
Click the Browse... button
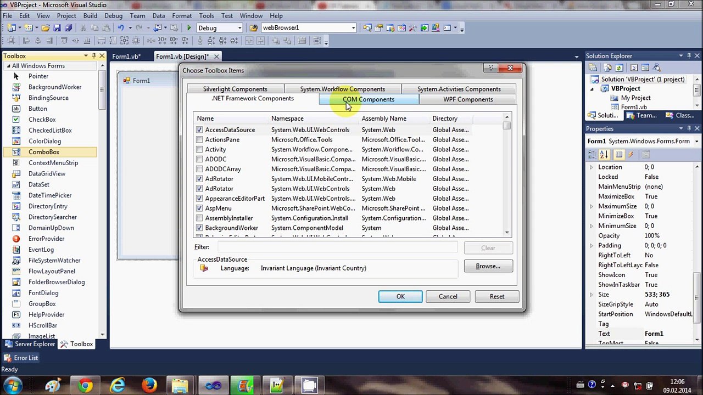point(488,267)
